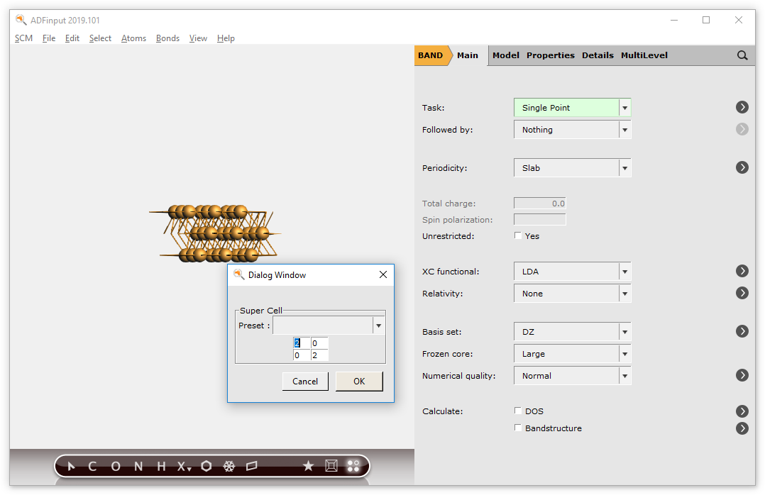Open the Preset dropdown in the Super Cell dialog
765x495 pixels.
click(378, 325)
